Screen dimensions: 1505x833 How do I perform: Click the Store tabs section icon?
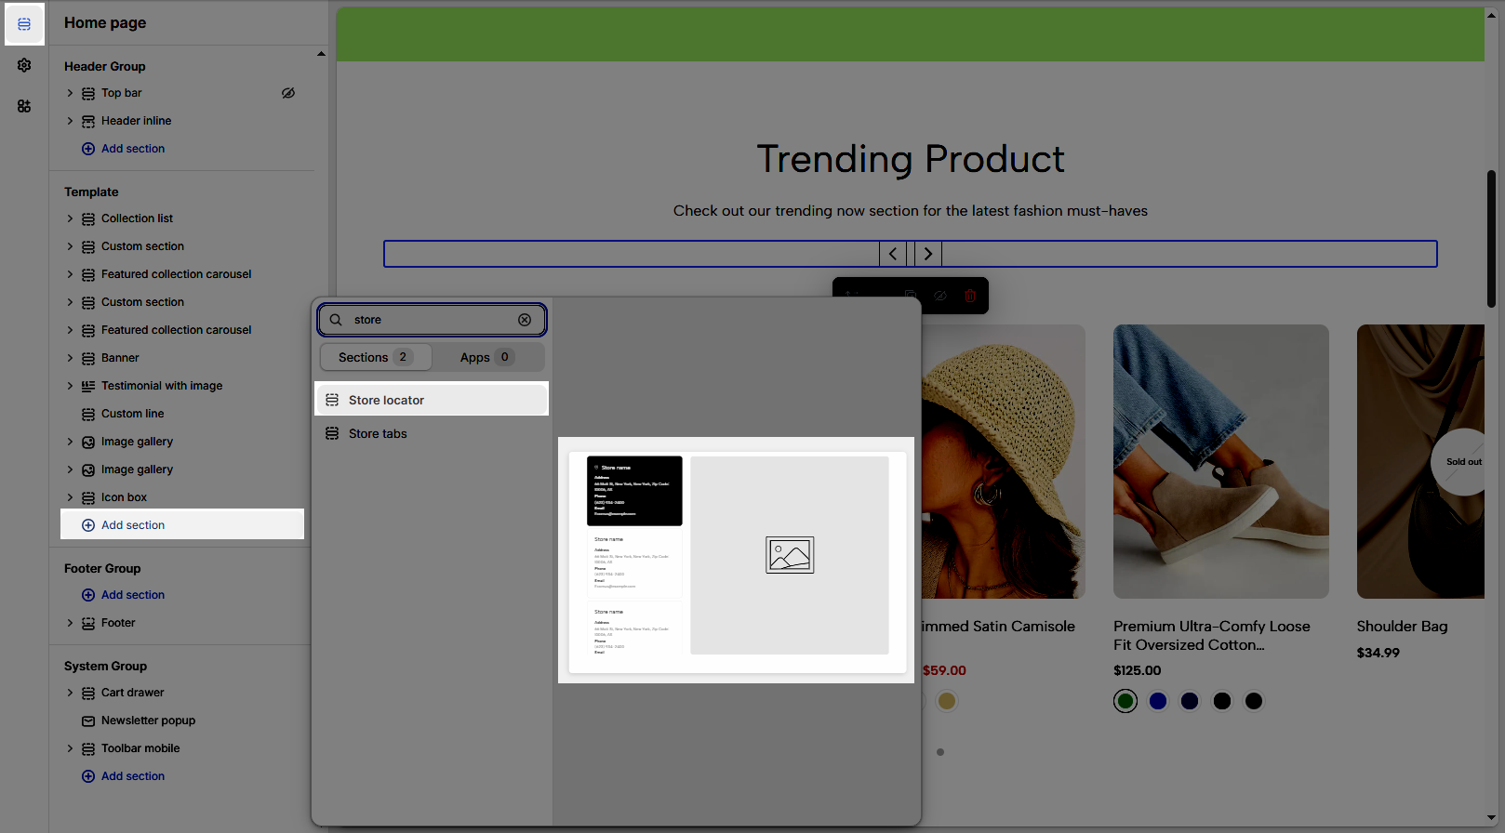(x=332, y=433)
